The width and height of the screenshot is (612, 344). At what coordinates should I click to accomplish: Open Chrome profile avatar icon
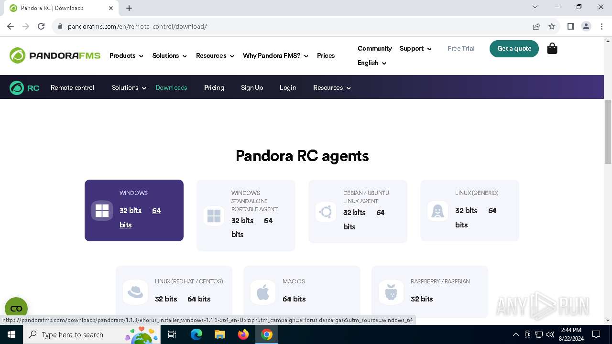(x=586, y=26)
